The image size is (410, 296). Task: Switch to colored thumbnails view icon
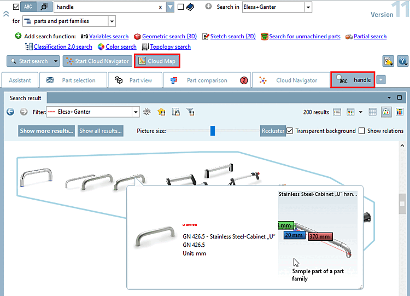[350, 112]
